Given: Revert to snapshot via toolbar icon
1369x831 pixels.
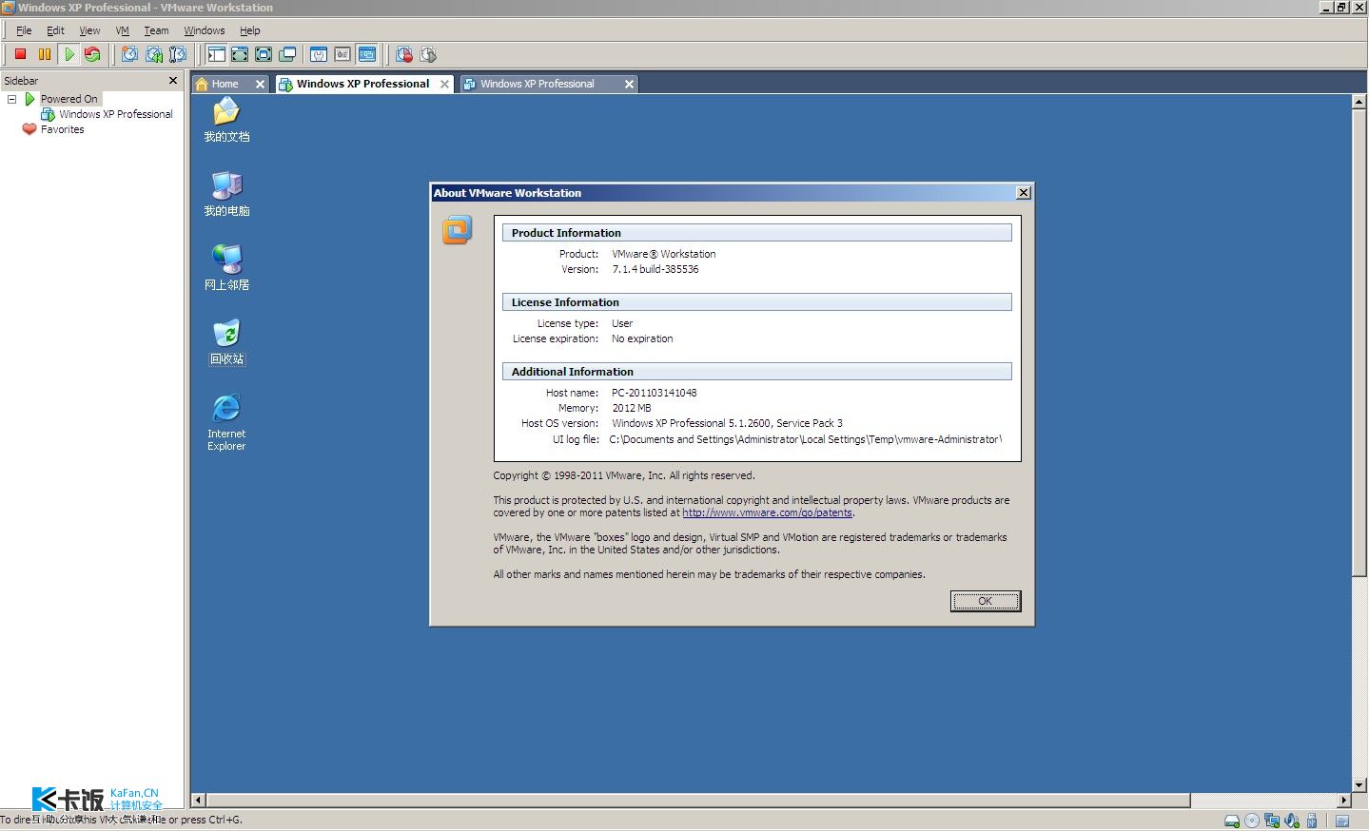Looking at the screenshot, I should pyautogui.click(x=153, y=54).
